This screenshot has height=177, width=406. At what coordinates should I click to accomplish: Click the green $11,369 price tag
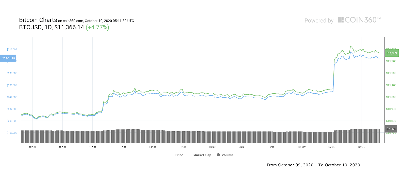[x=392, y=53]
